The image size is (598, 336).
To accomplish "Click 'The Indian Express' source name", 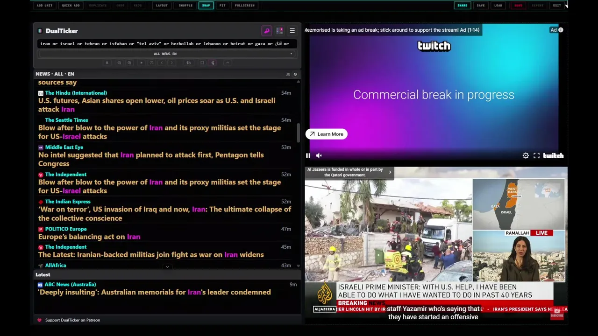I will [68, 202].
